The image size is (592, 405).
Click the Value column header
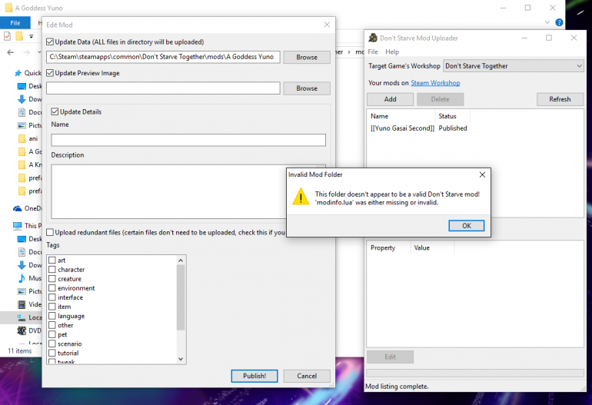pos(432,248)
